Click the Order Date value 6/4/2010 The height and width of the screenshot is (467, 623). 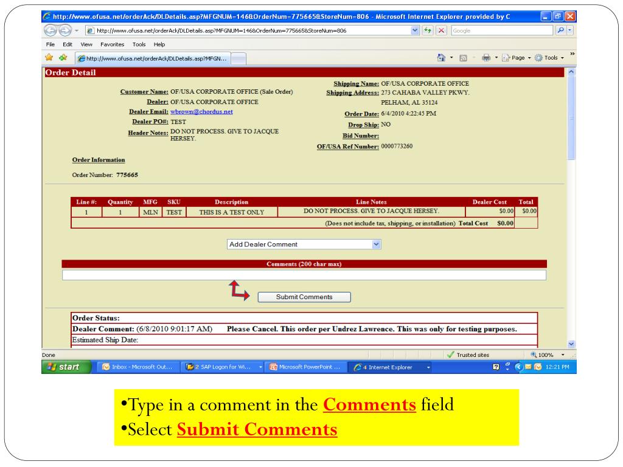[408, 114]
